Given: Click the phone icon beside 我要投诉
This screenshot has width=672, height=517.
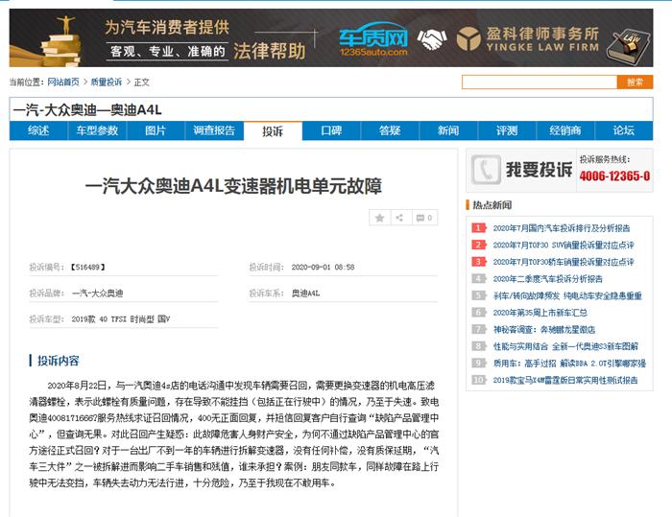Looking at the screenshot, I should (x=486, y=170).
